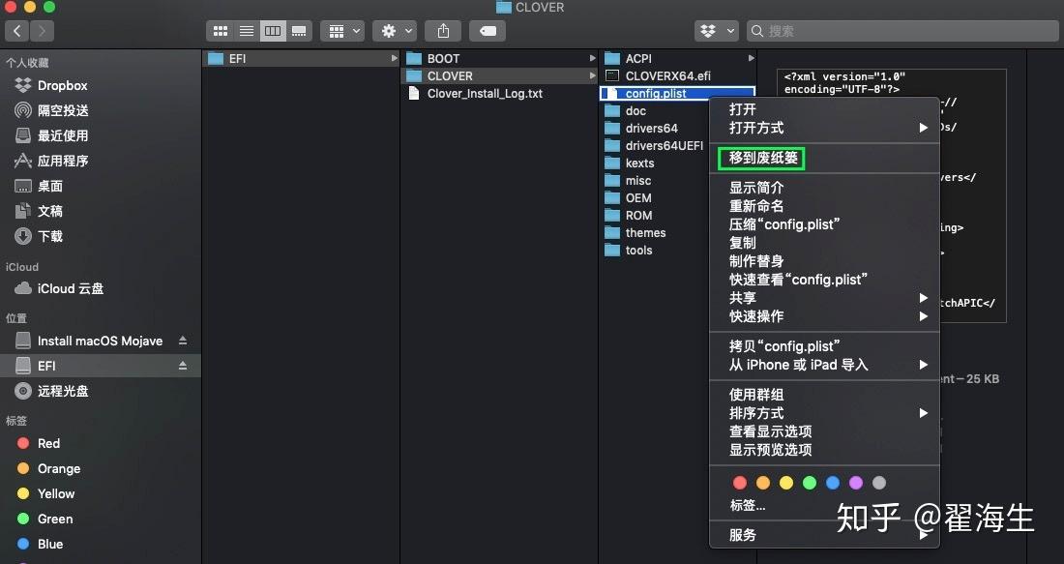Focus the Finder search field

pos(903,31)
